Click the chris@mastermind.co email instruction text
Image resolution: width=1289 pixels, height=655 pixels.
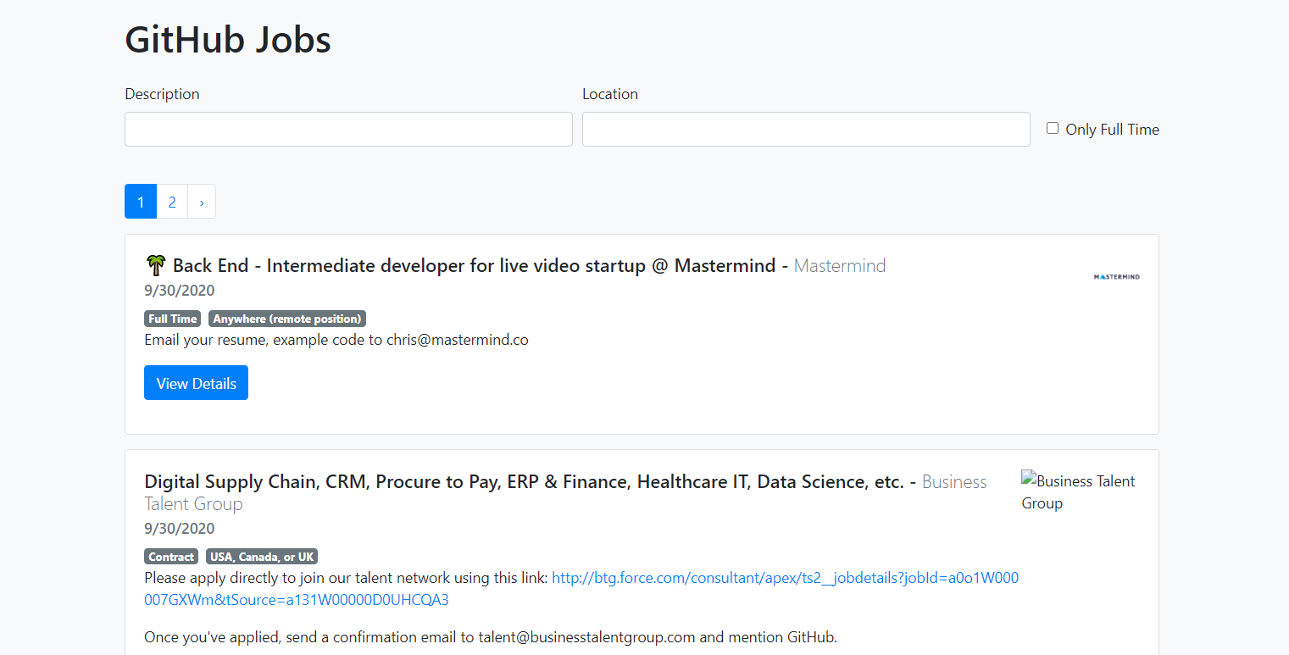(336, 340)
